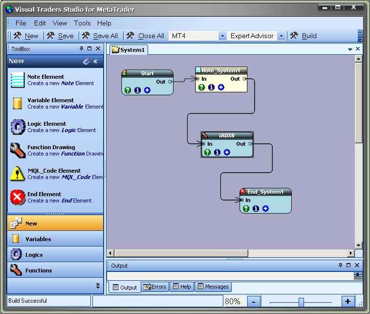Screen dimensions: 370x314
Task: Expand the toolbox configure buttons chevron
Action: coord(98,286)
